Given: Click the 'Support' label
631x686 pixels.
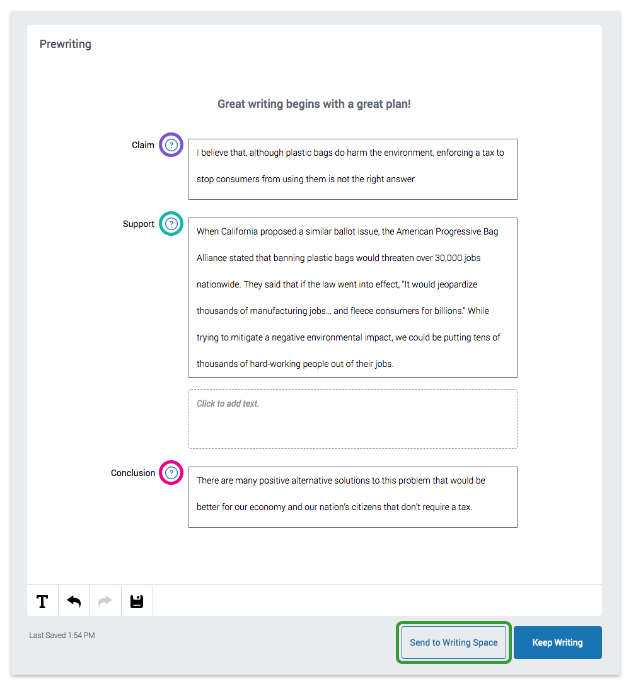Looking at the screenshot, I should tap(138, 224).
